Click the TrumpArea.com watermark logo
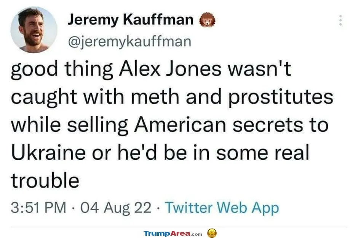The width and height of the screenshot is (358, 238). 173,233
